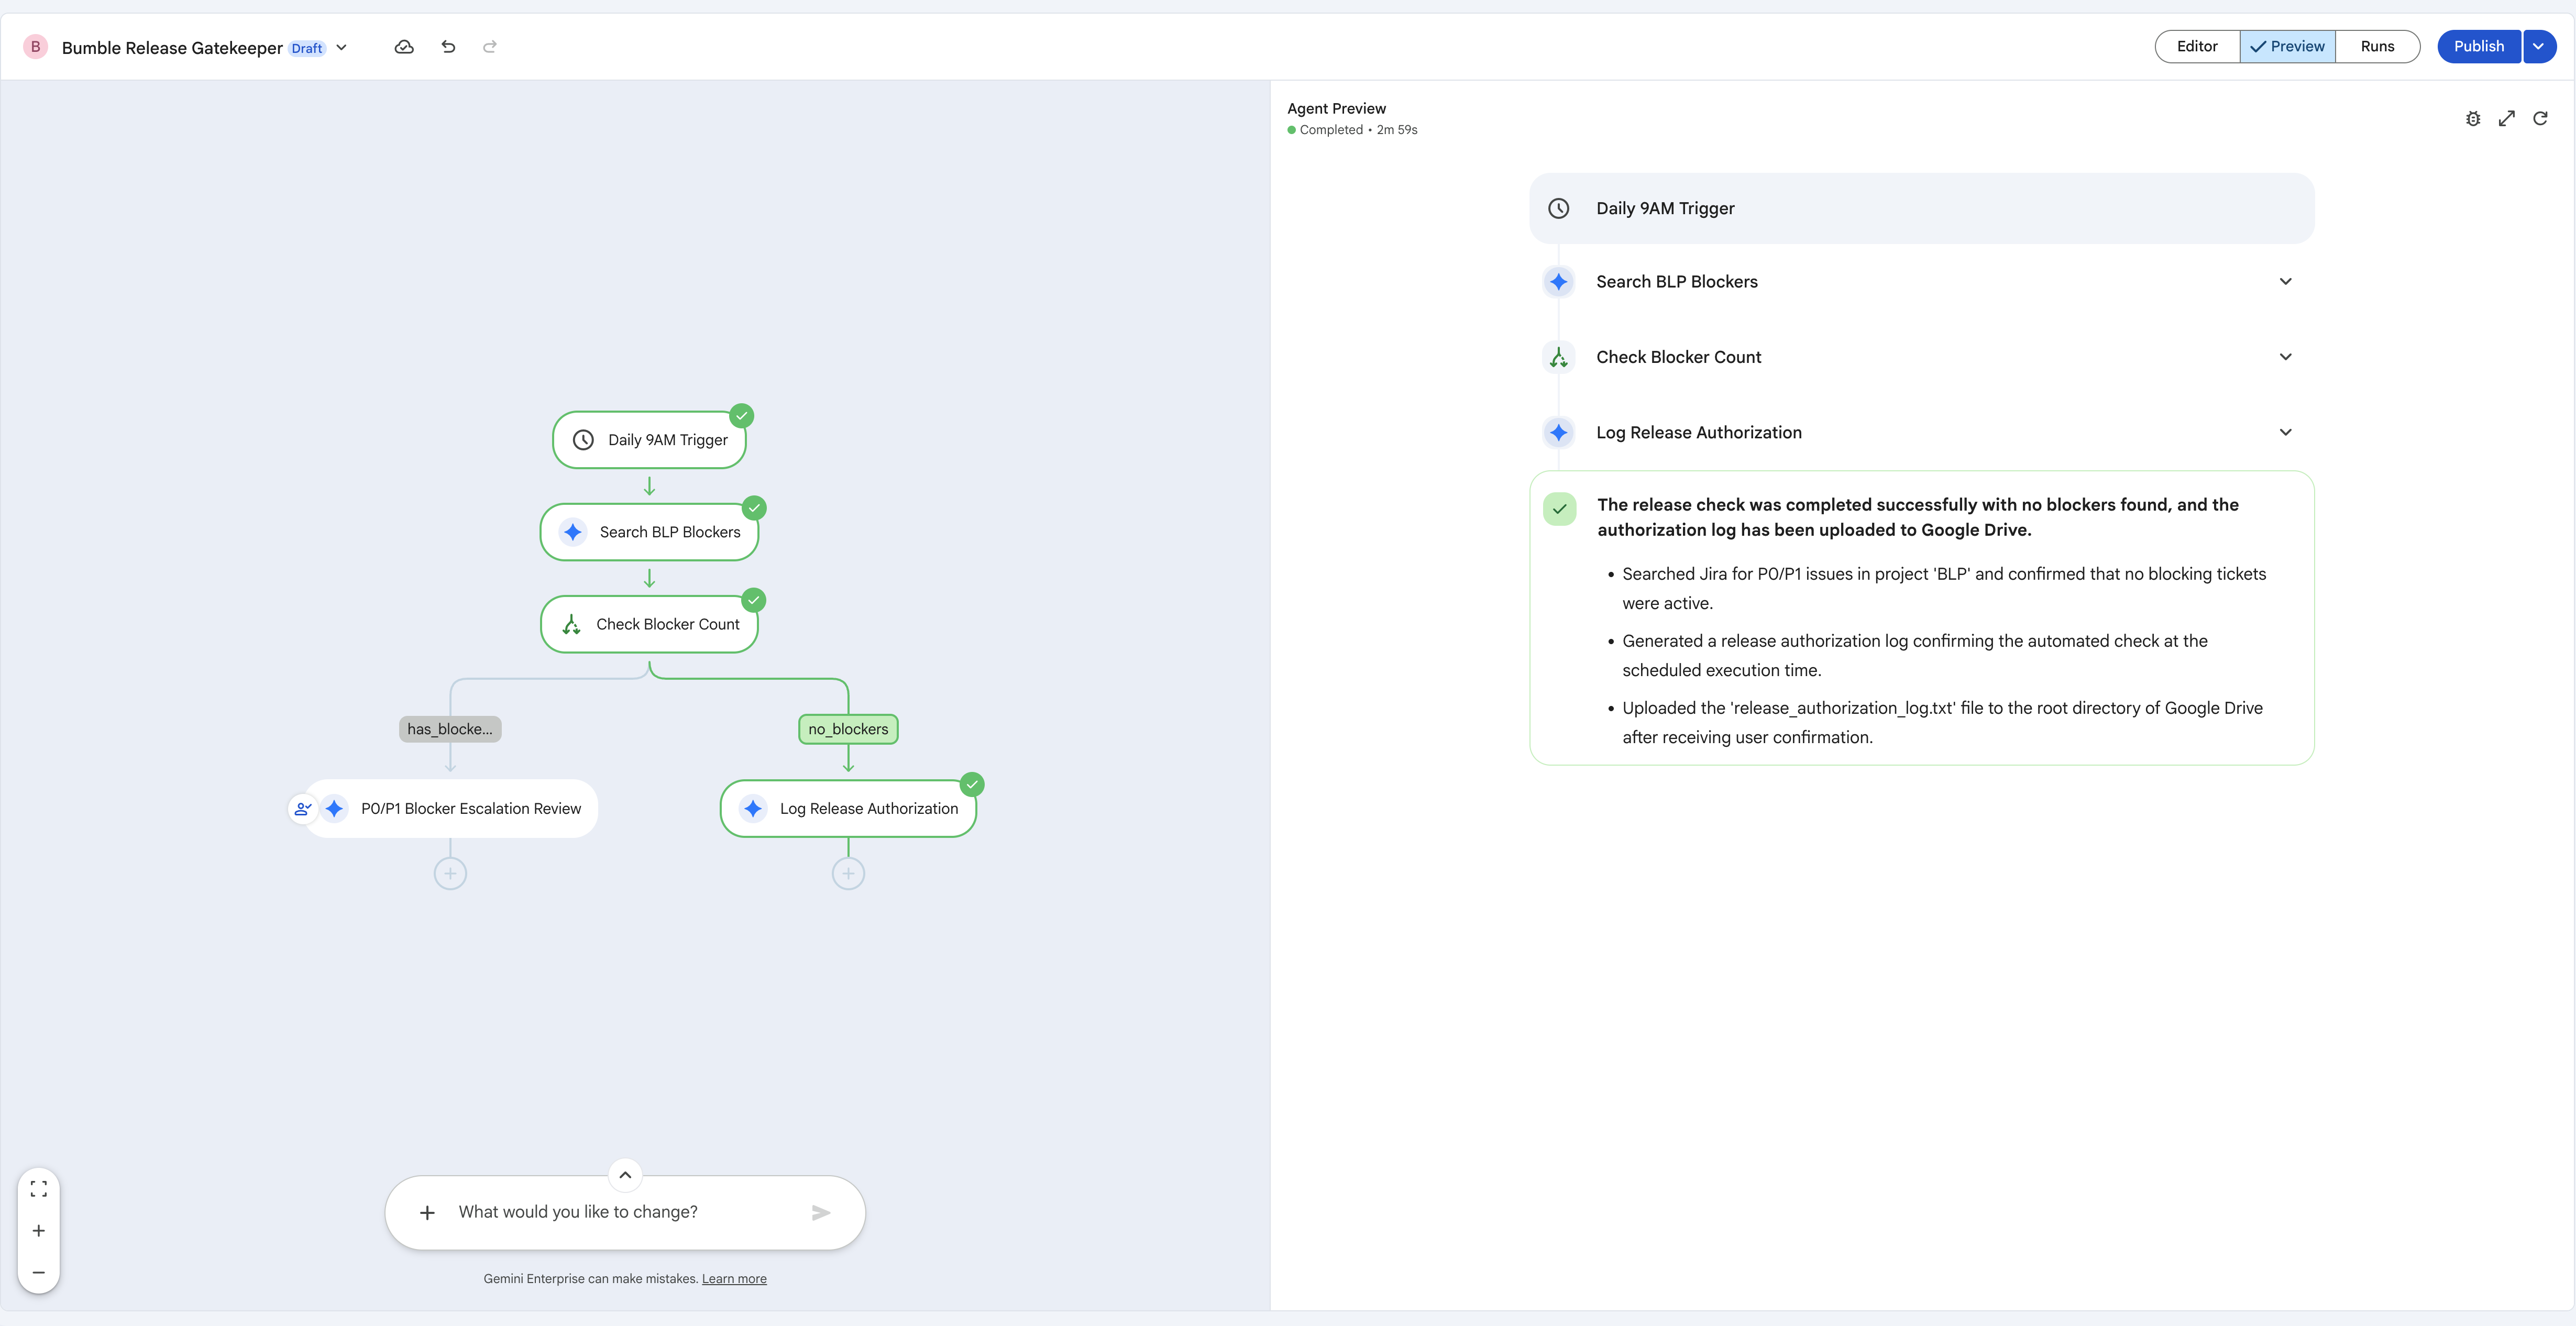Select the P0/P1 Blocker Escalation Review node
The width and height of the screenshot is (2576, 1326).
[x=450, y=809]
